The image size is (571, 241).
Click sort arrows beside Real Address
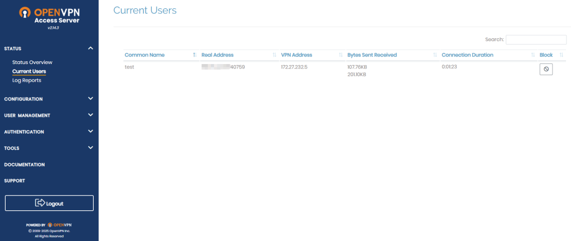click(274, 55)
